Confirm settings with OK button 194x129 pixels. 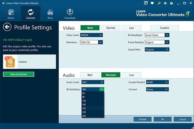tap(162, 119)
